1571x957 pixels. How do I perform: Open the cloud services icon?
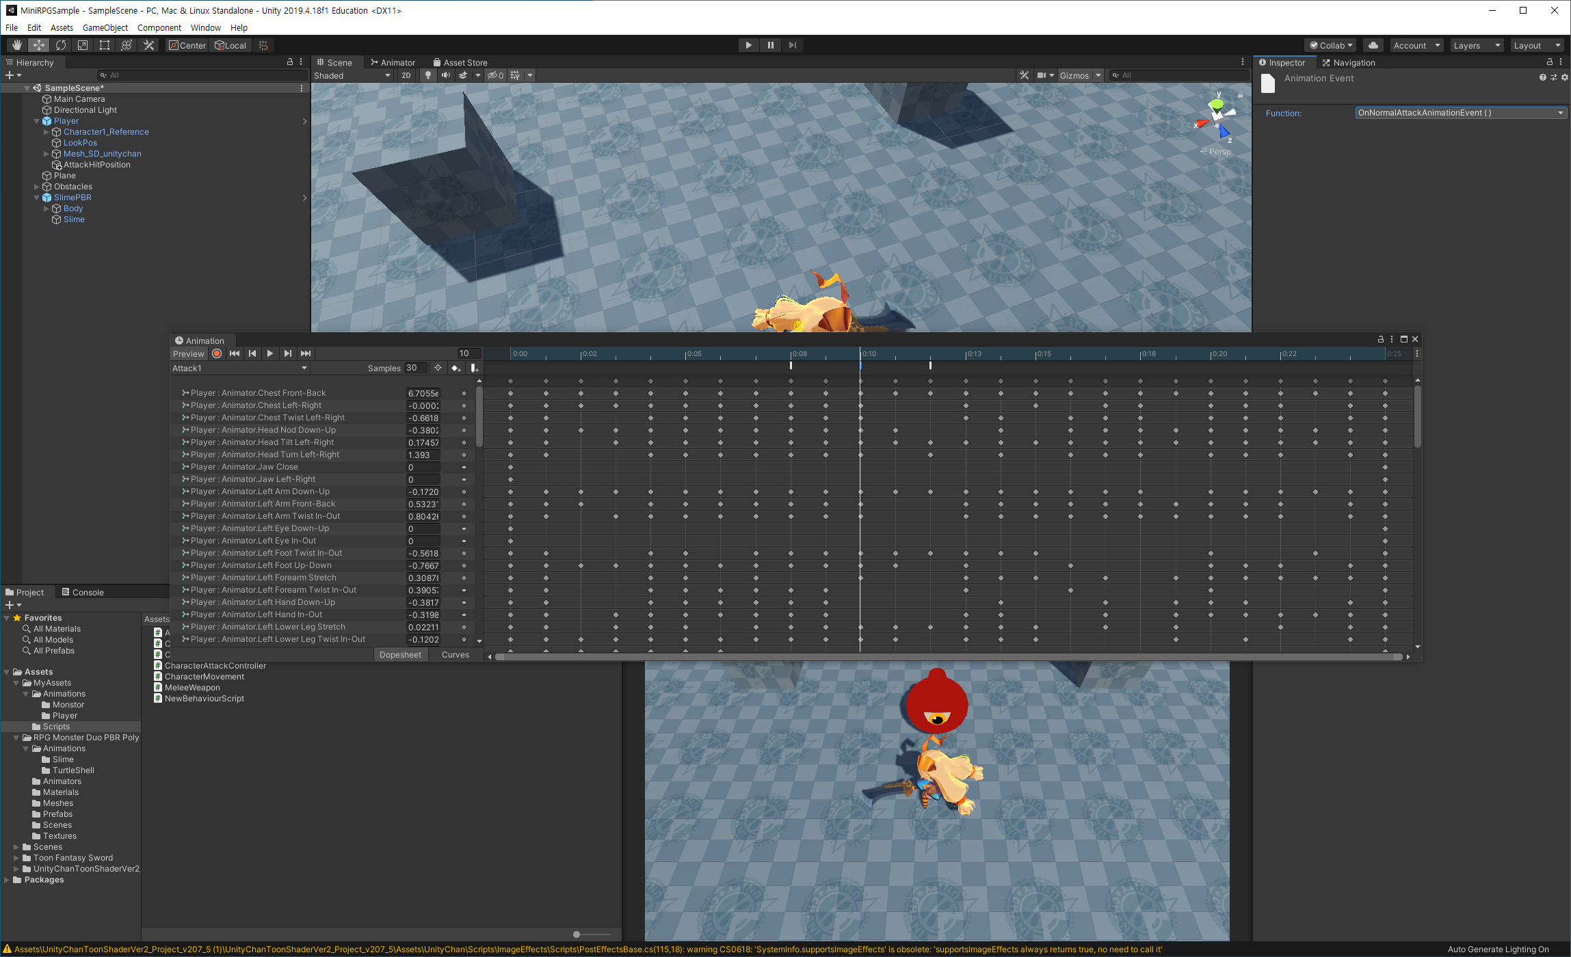1373,45
